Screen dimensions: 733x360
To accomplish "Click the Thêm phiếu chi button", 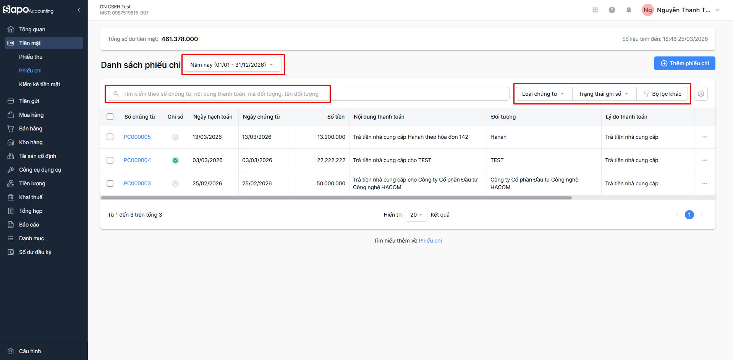I will pyautogui.click(x=684, y=63).
